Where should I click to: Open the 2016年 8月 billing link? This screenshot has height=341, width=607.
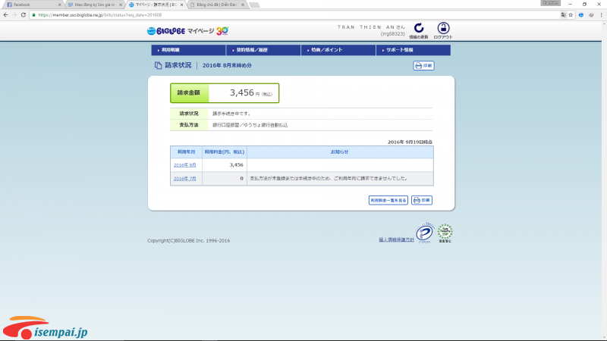[185, 164]
